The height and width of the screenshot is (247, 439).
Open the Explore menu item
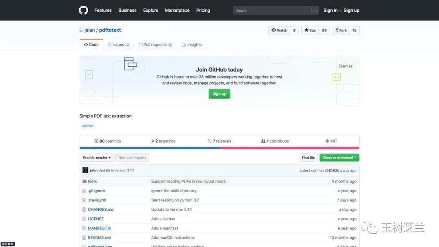click(x=151, y=10)
